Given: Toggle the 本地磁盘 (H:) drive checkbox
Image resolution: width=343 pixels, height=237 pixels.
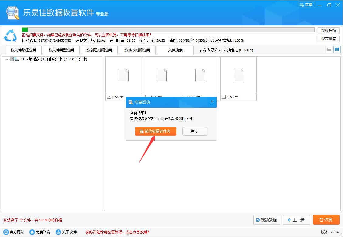Looking at the screenshot, I should coord(11,59).
